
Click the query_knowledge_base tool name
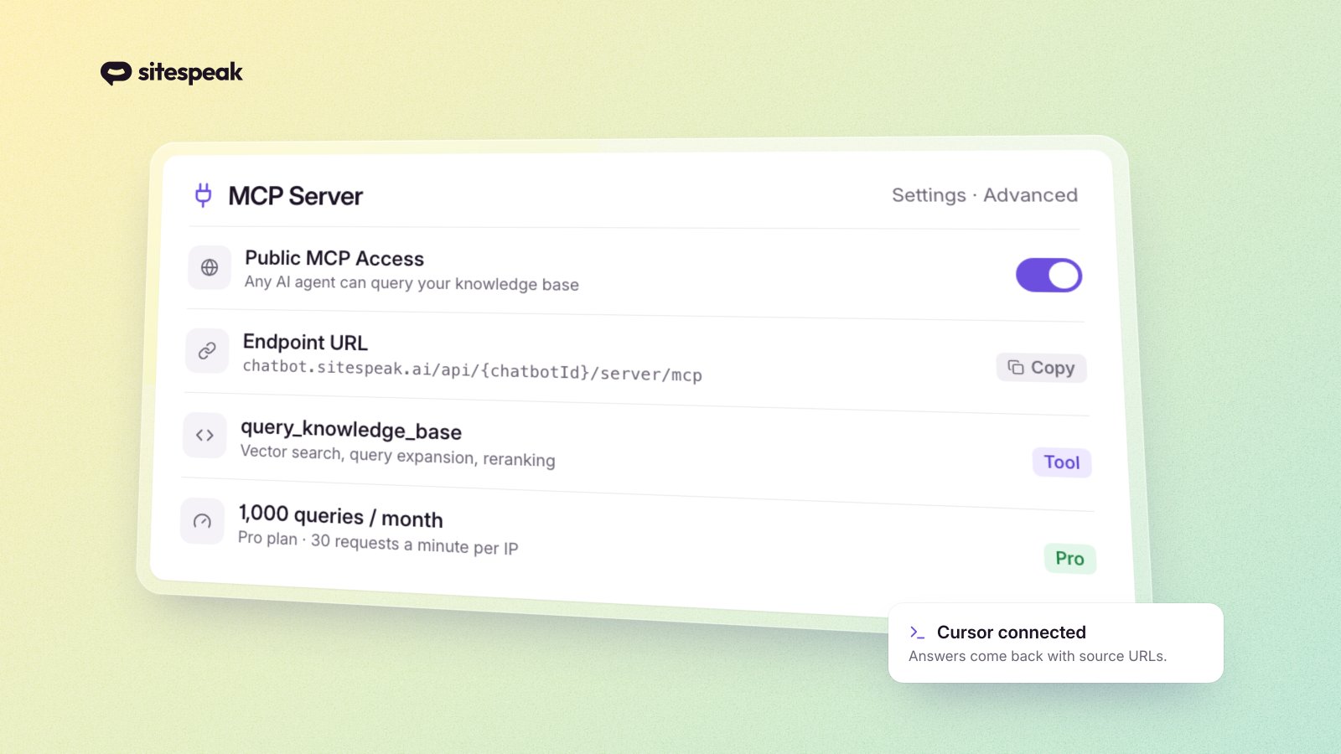[x=351, y=430]
